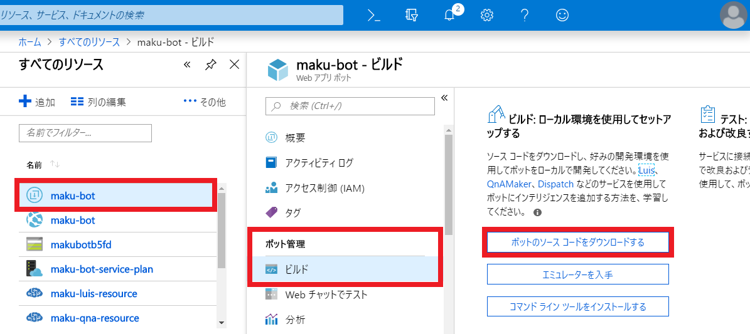Click 列の編集
750x334 pixels.
[x=99, y=102]
